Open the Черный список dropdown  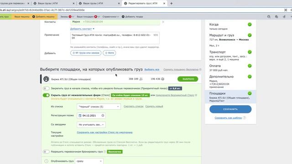pyautogui.click(x=99, y=107)
